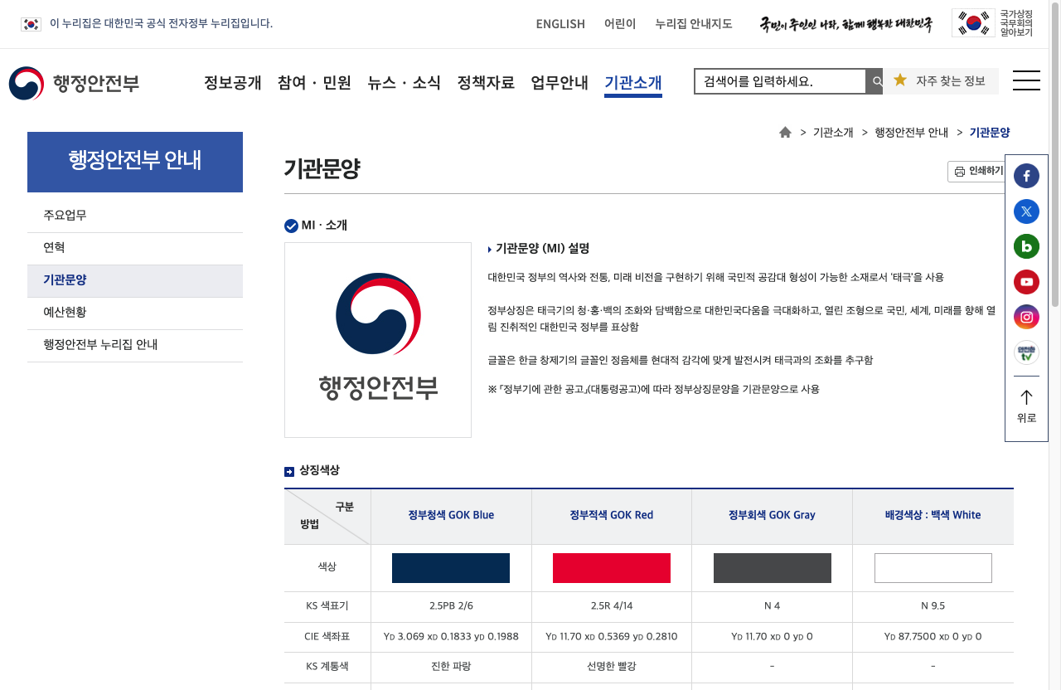The width and height of the screenshot is (1061, 690).
Task: Click the GOK Red color swatch
Action: click(612, 568)
